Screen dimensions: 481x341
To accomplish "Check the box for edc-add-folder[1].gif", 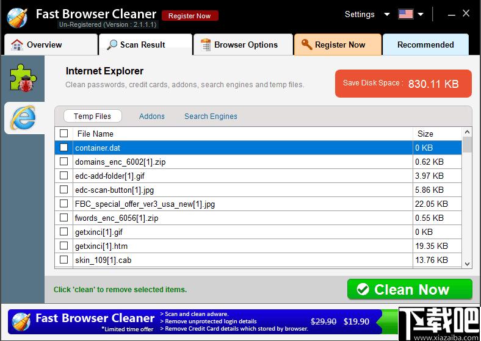I will [64, 176].
